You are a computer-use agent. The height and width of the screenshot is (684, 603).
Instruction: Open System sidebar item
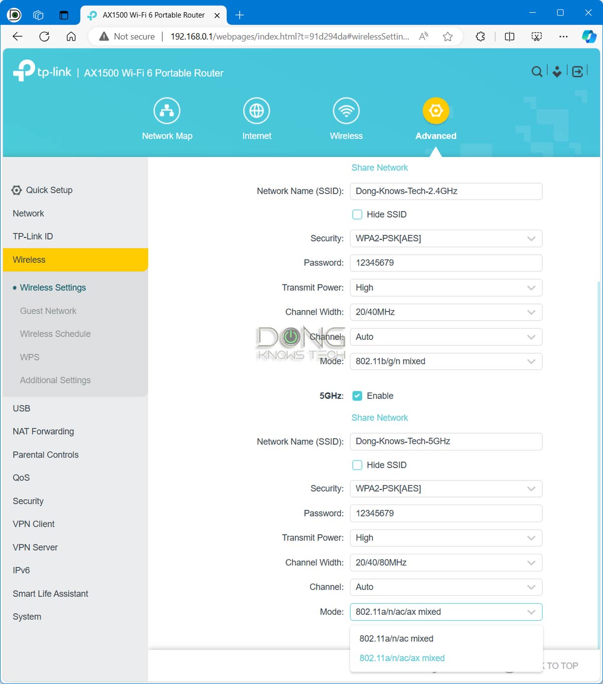point(27,617)
